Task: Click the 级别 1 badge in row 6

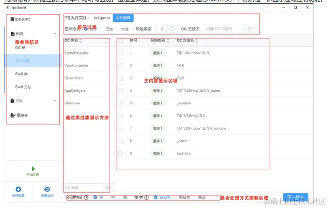Action: pos(158,116)
